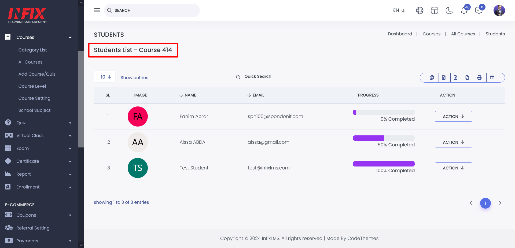Export student list to Excel
Screen dimensions: 515x248
click(444, 77)
